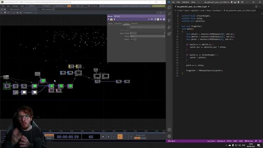The height and width of the screenshot is (148, 263).
Task: Switch to the Transform parameter tab
Action: pyautogui.click(x=118, y=23)
